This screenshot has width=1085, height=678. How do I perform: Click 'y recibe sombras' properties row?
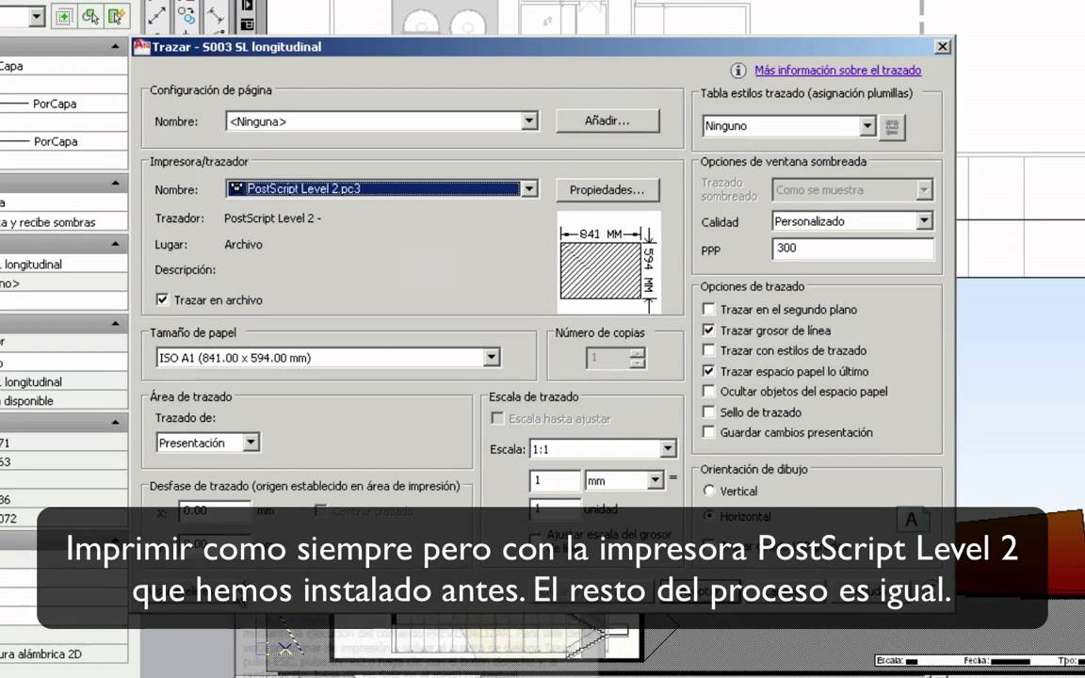pos(64,222)
